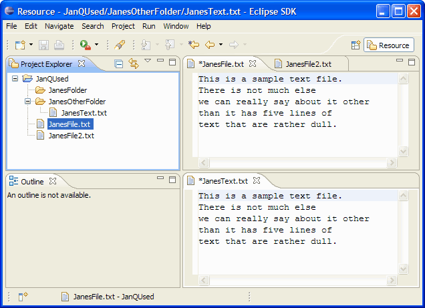Viewport: 425px width, 308px height.
Task: Open the Project Explorer view menu triangle
Action: tap(148, 60)
